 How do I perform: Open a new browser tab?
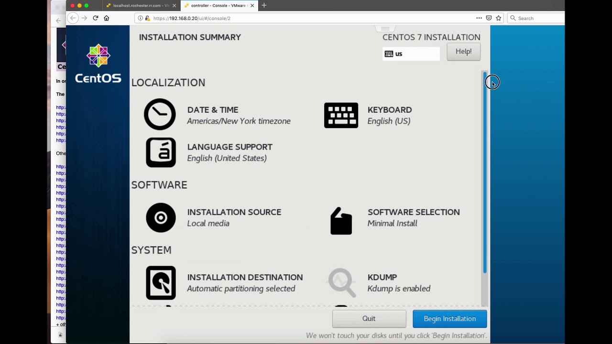pyautogui.click(x=264, y=5)
